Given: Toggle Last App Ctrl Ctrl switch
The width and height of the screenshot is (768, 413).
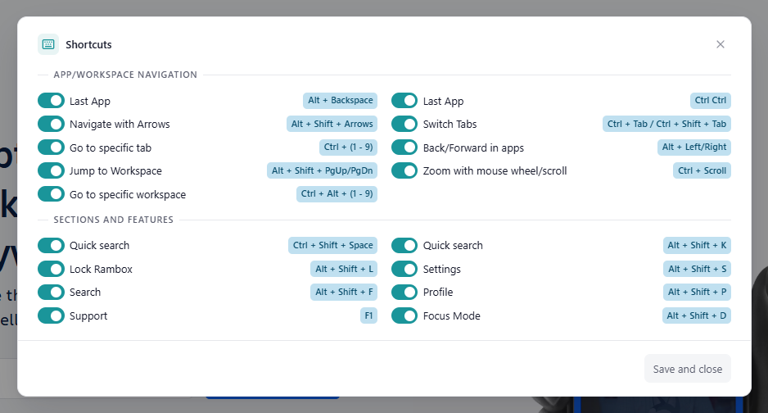Looking at the screenshot, I should (404, 101).
